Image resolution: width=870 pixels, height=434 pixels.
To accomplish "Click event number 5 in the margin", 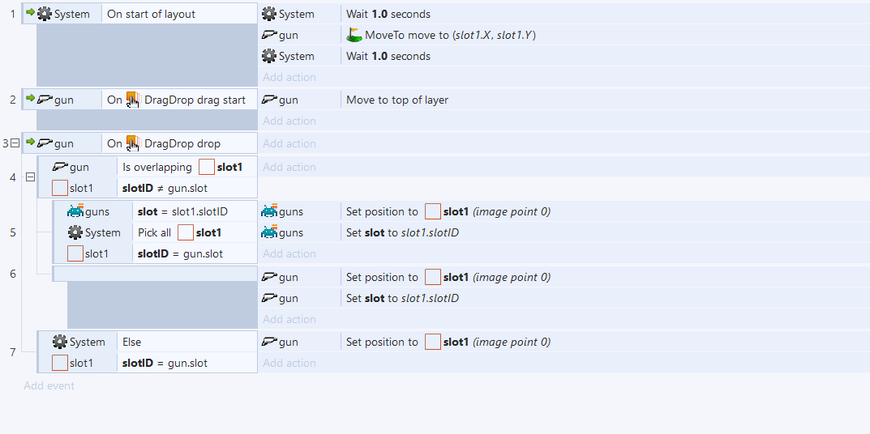I will tap(12, 232).
